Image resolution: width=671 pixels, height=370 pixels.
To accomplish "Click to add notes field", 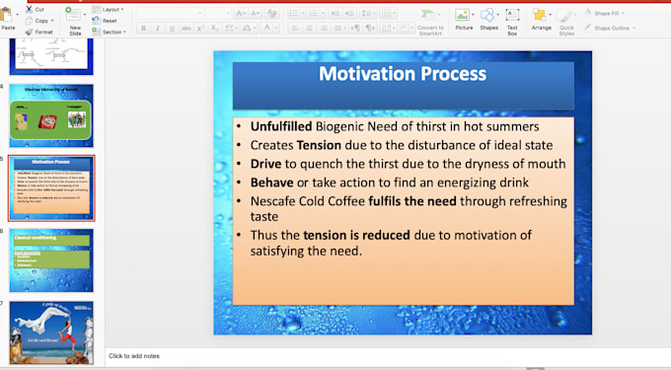I will 134,356.
